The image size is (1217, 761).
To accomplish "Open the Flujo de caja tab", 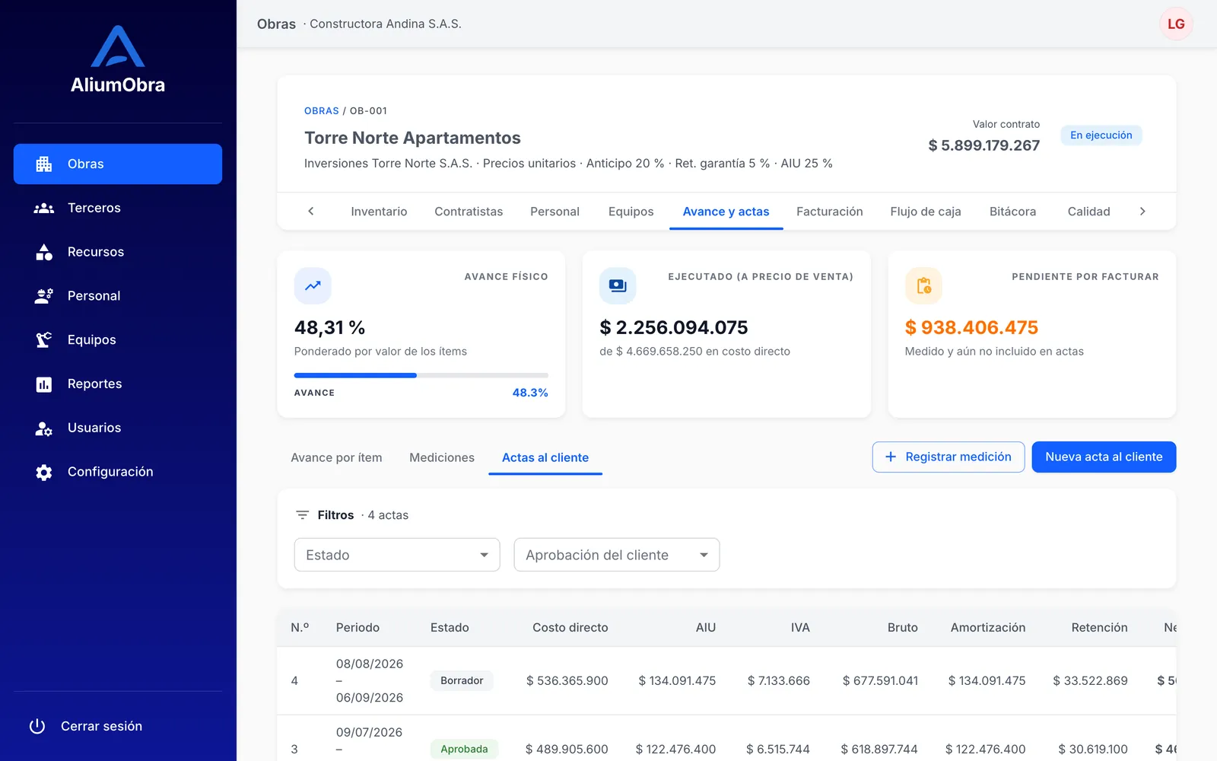I will click(926, 212).
